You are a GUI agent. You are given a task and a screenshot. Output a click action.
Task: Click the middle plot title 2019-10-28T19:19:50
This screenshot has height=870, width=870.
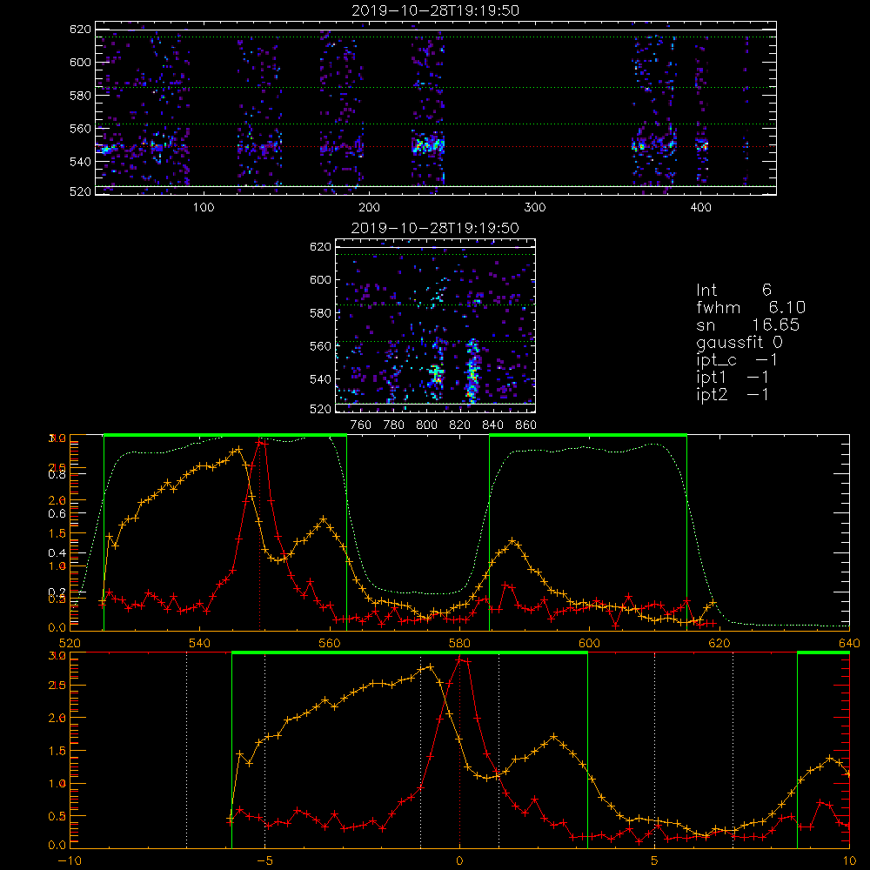tap(435, 228)
